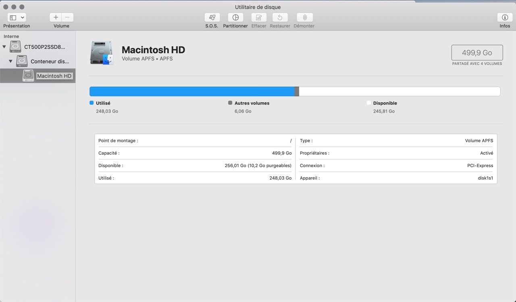The width and height of the screenshot is (516, 302).
Task: Click the Utilisé 248,03 Go table value
Action: tap(281, 178)
